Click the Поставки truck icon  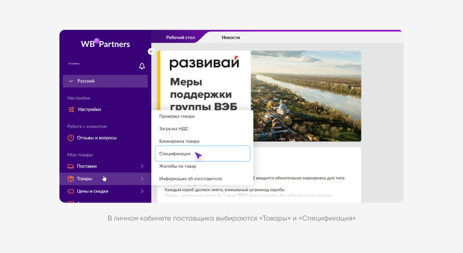[x=71, y=166]
